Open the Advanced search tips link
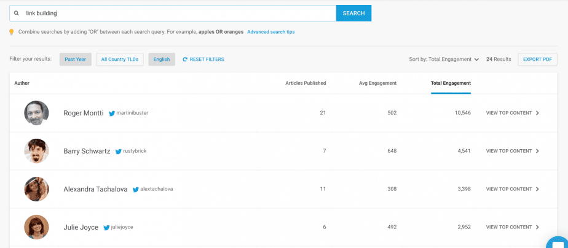The width and height of the screenshot is (568, 248). 271,32
